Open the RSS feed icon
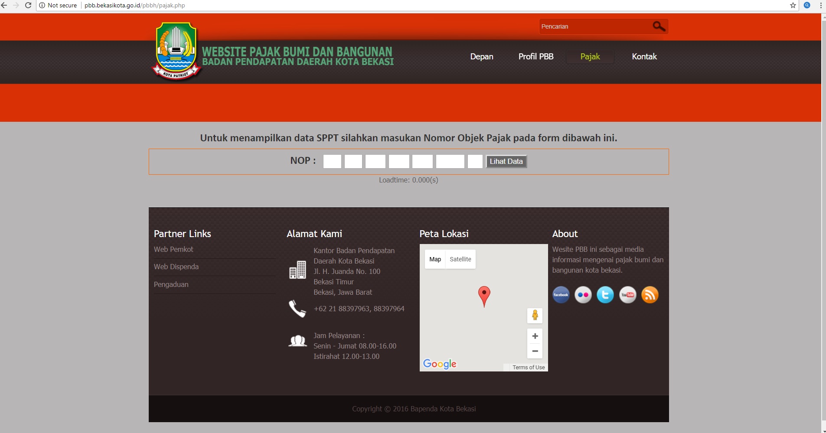The height and width of the screenshot is (433, 826). (650, 295)
